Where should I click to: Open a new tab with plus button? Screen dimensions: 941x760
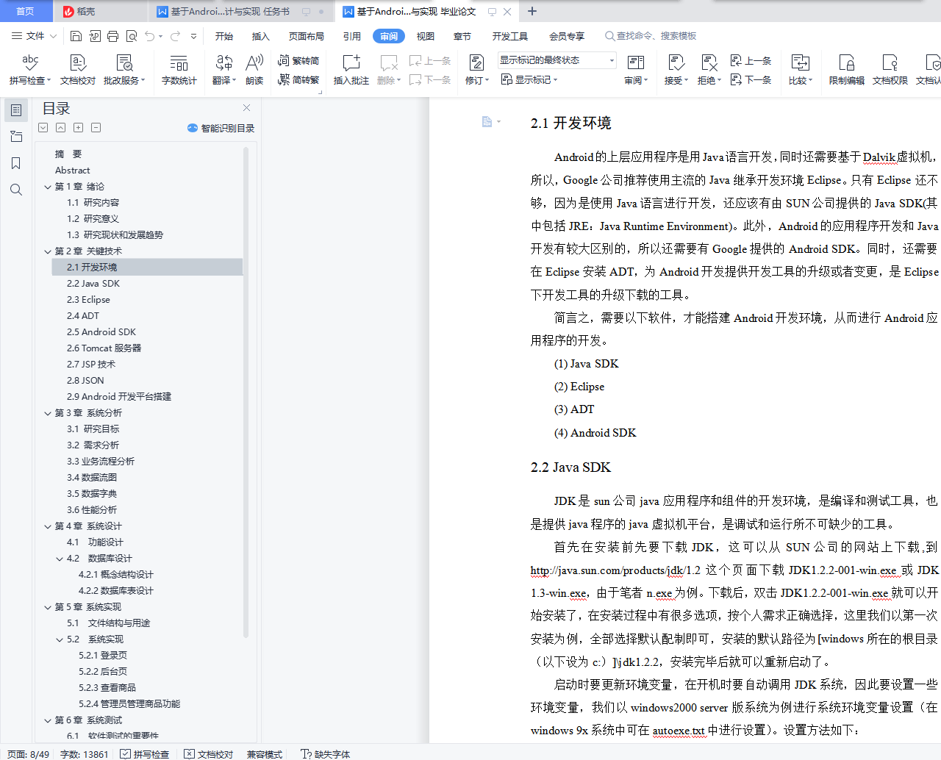532,11
